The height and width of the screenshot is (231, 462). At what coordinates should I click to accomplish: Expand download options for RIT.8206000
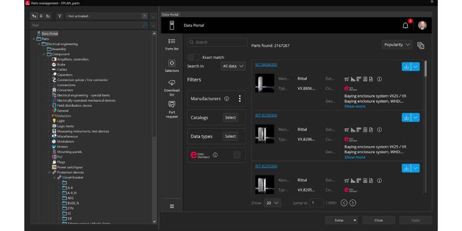[x=416, y=117]
